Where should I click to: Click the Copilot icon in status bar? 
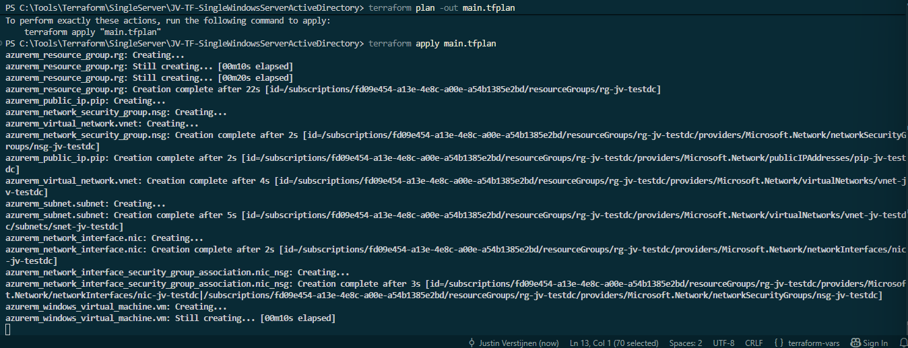855,343
